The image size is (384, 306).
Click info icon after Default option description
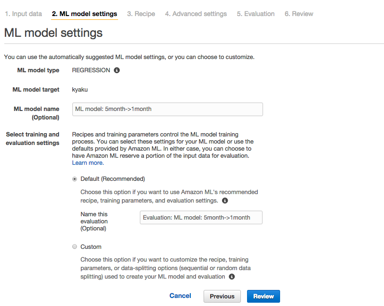(225, 201)
